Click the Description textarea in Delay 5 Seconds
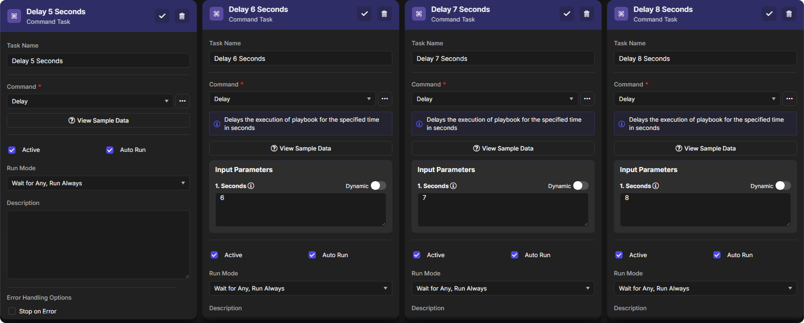Viewport: 804px width, 323px height. 98,245
